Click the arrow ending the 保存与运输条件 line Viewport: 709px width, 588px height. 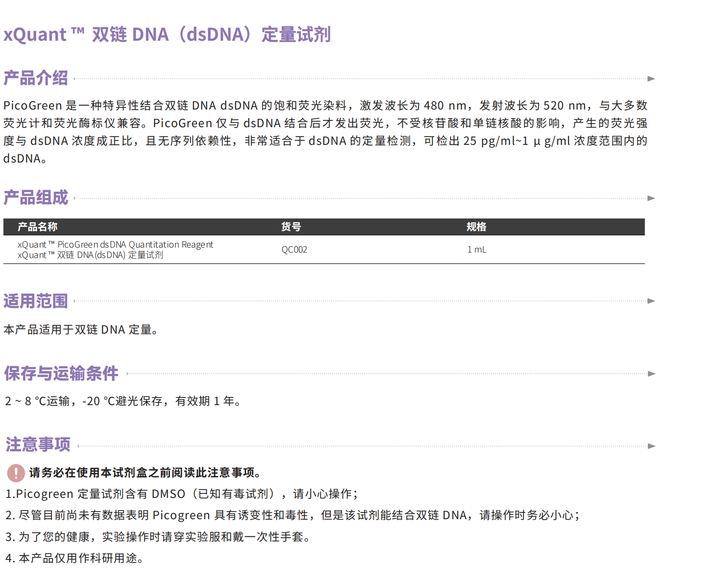pyautogui.click(x=651, y=374)
